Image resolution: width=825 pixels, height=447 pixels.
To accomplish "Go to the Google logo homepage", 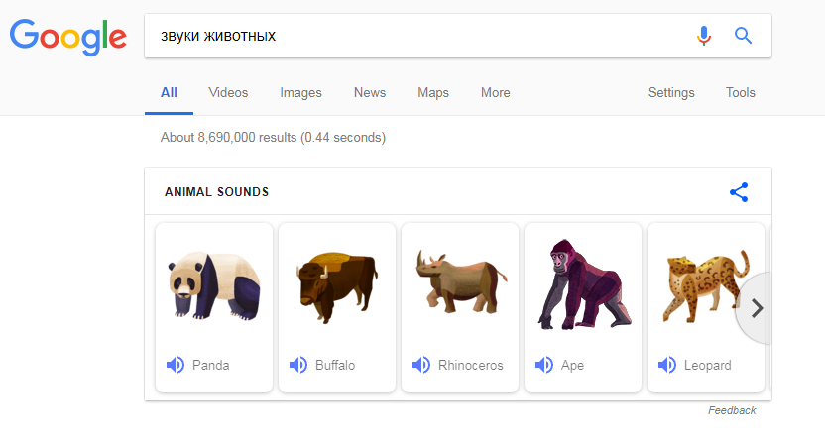I will (x=68, y=37).
